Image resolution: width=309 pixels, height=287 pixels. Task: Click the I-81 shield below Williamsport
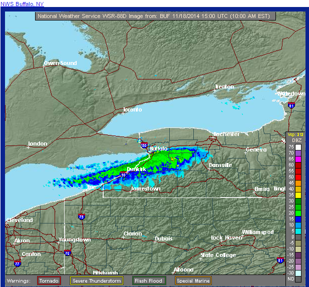point(279,260)
